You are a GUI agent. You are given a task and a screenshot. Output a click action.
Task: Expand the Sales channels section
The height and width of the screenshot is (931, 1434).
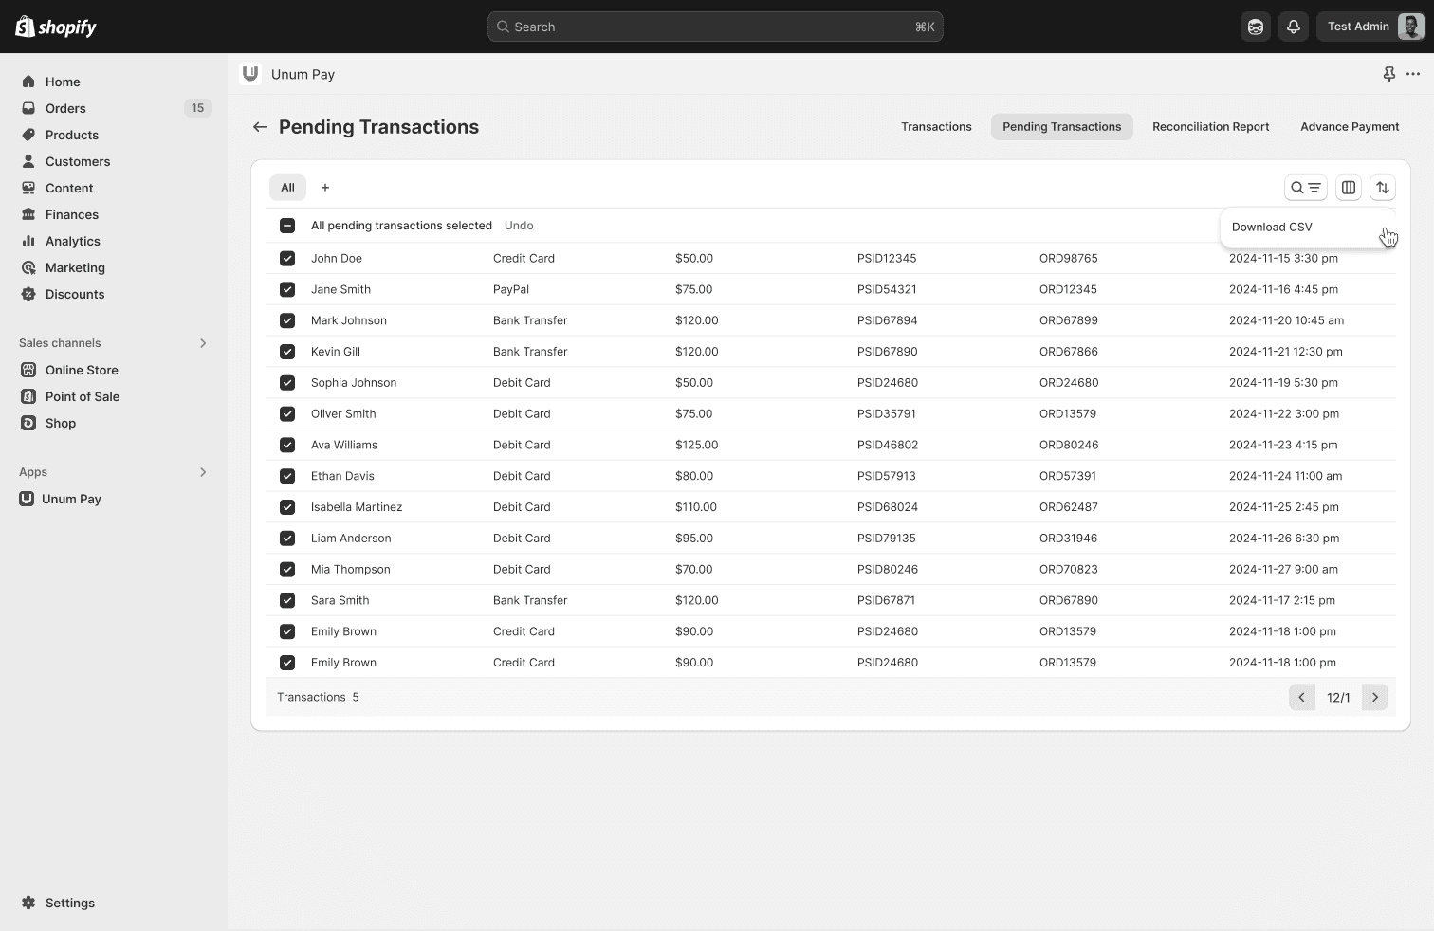click(202, 343)
